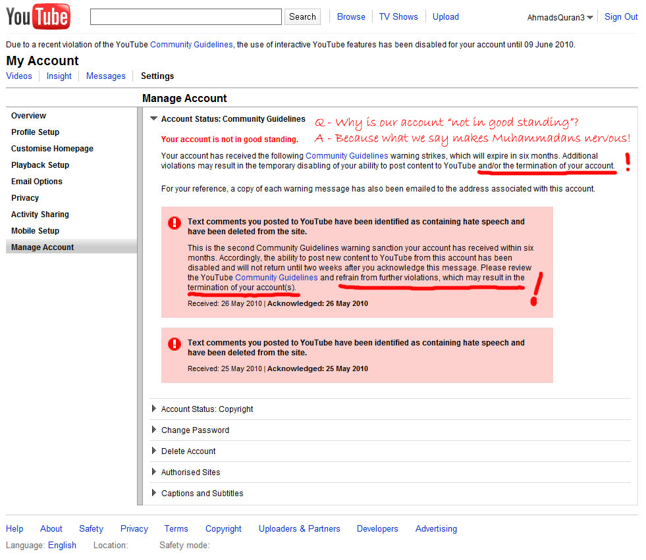Click the 'Manage Account' heading

click(x=184, y=99)
